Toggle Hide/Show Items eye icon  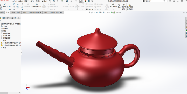(x=108, y=12)
